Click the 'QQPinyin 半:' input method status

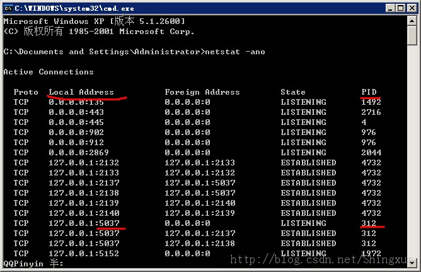tap(33, 263)
